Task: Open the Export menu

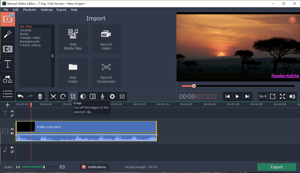Action: coord(61,10)
